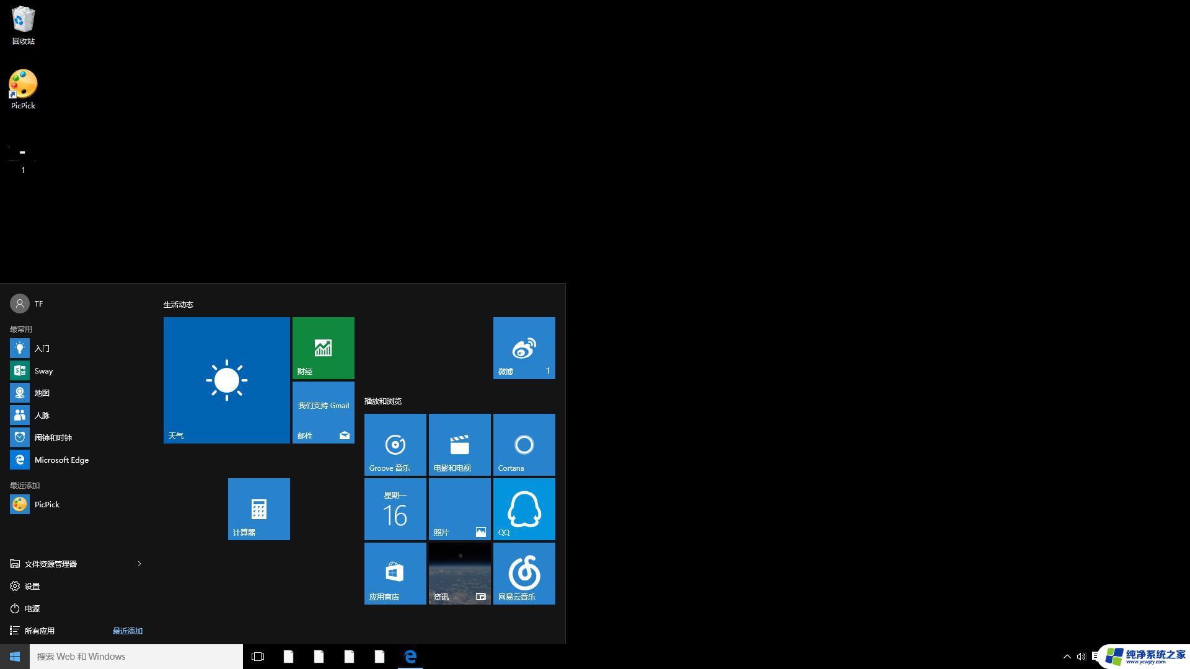Click the first blank document taskbar icon
Screen dimensions: 1190x669
[288, 657]
